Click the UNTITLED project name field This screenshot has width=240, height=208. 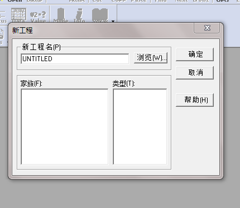[75, 59]
